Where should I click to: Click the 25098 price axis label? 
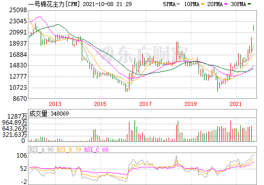(x=18, y=10)
